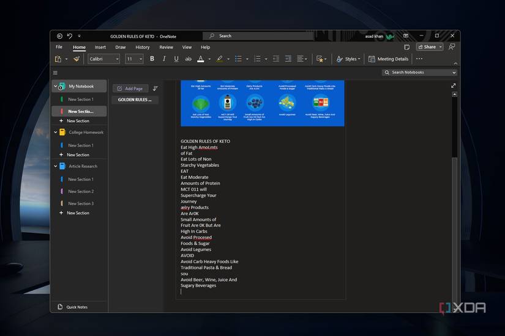Click the Undo icon in title bar
Image resolution: width=505 pixels, height=336 pixels.
click(x=70, y=36)
